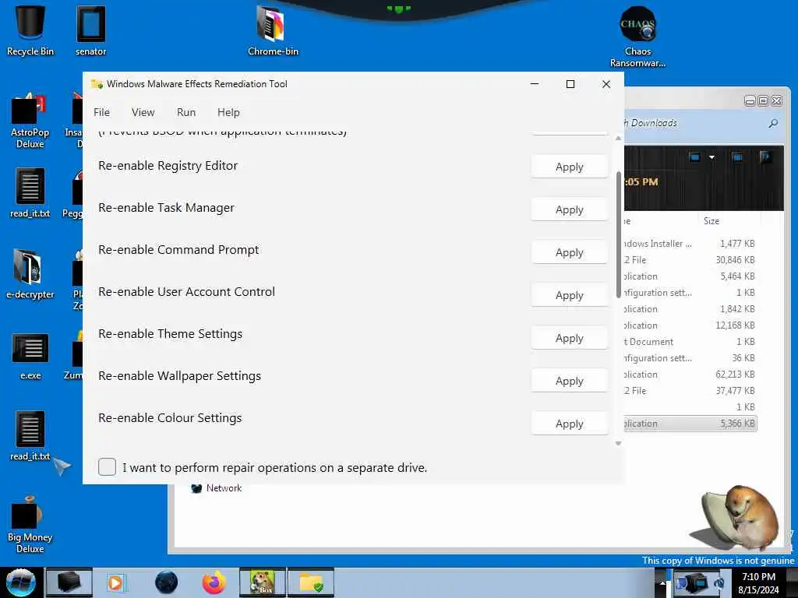Open the Big Money Deluxe desktop shortcut
This screenshot has height=598, width=798.
click(x=30, y=524)
